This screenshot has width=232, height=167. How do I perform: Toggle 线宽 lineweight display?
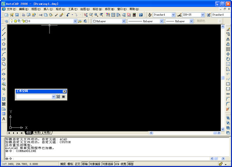point(123,164)
